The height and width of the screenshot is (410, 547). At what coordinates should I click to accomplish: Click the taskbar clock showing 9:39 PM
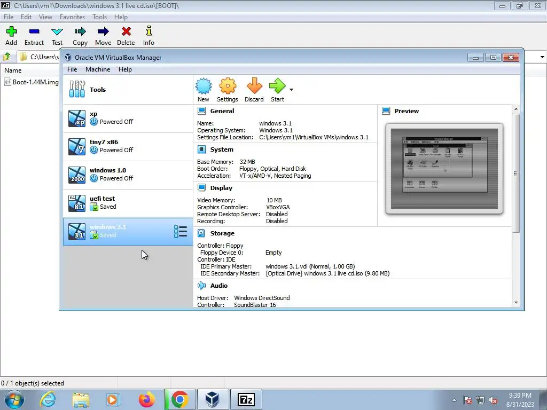520,400
